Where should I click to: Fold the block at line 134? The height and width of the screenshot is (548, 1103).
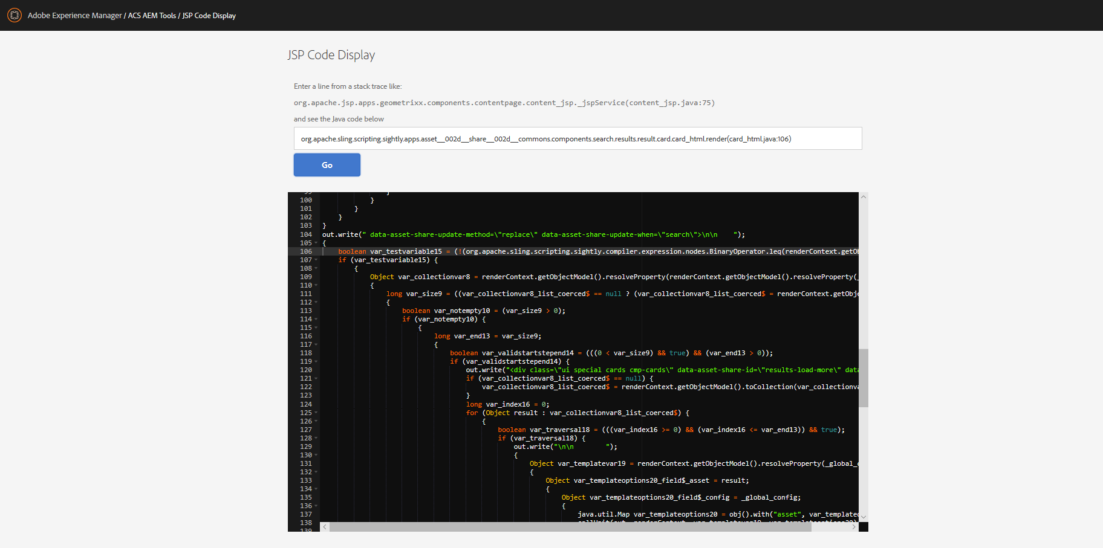point(316,489)
